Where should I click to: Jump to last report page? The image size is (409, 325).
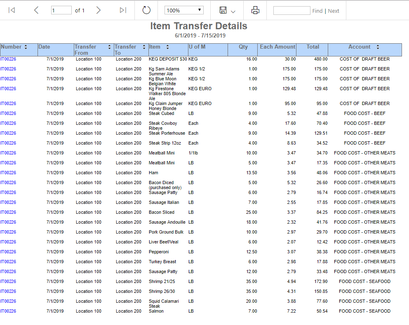123,10
